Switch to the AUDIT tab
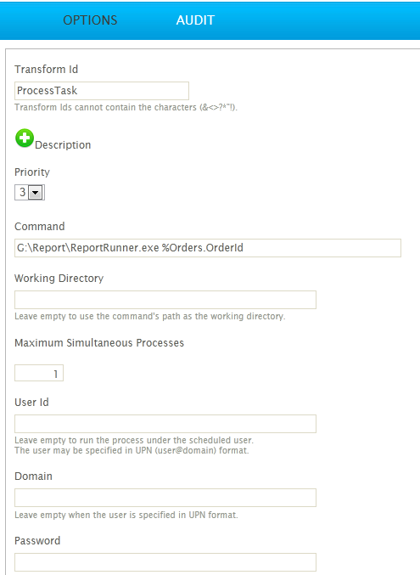 pyautogui.click(x=195, y=20)
